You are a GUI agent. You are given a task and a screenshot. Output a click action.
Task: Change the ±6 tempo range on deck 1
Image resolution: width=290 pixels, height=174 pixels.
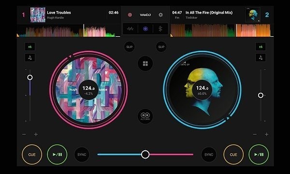pyautogui.click(x=30, y=47)
